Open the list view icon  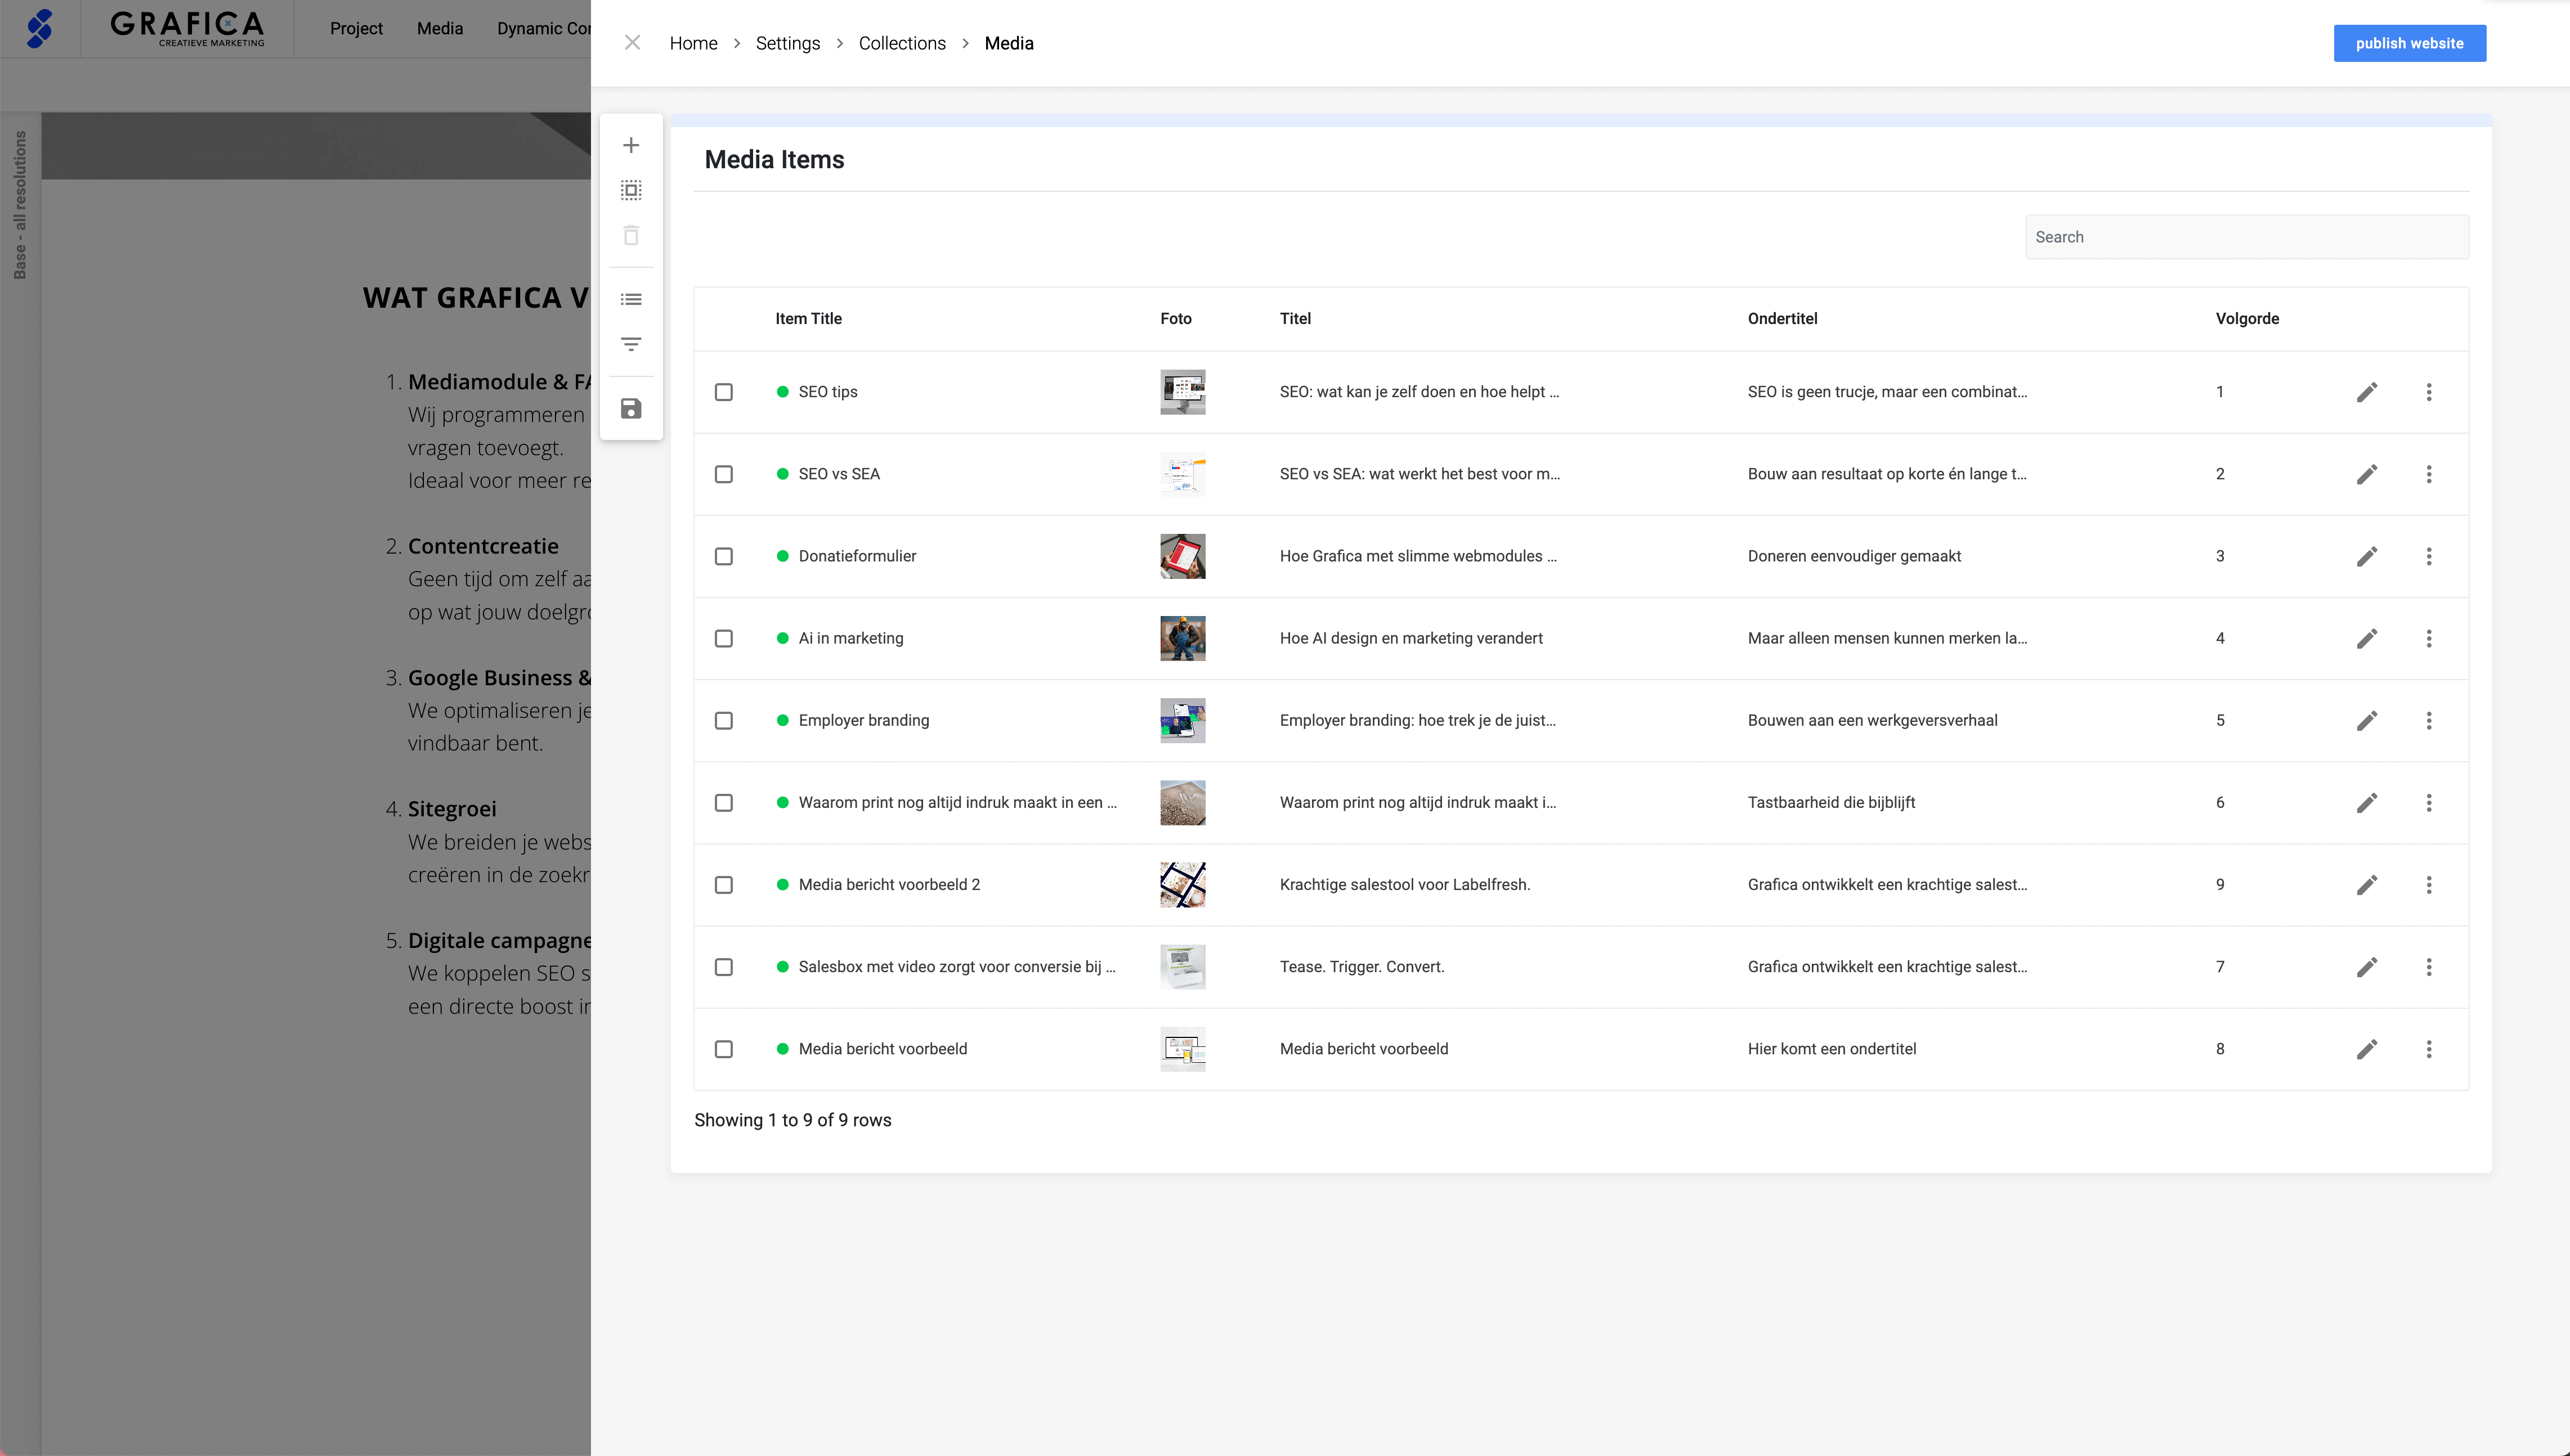click(x=630, y=299)
